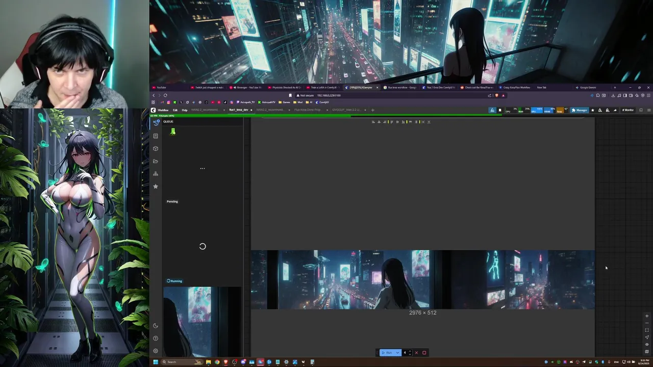Reload the page in browser
Screen dimensions: 653x367
(165, 95)
